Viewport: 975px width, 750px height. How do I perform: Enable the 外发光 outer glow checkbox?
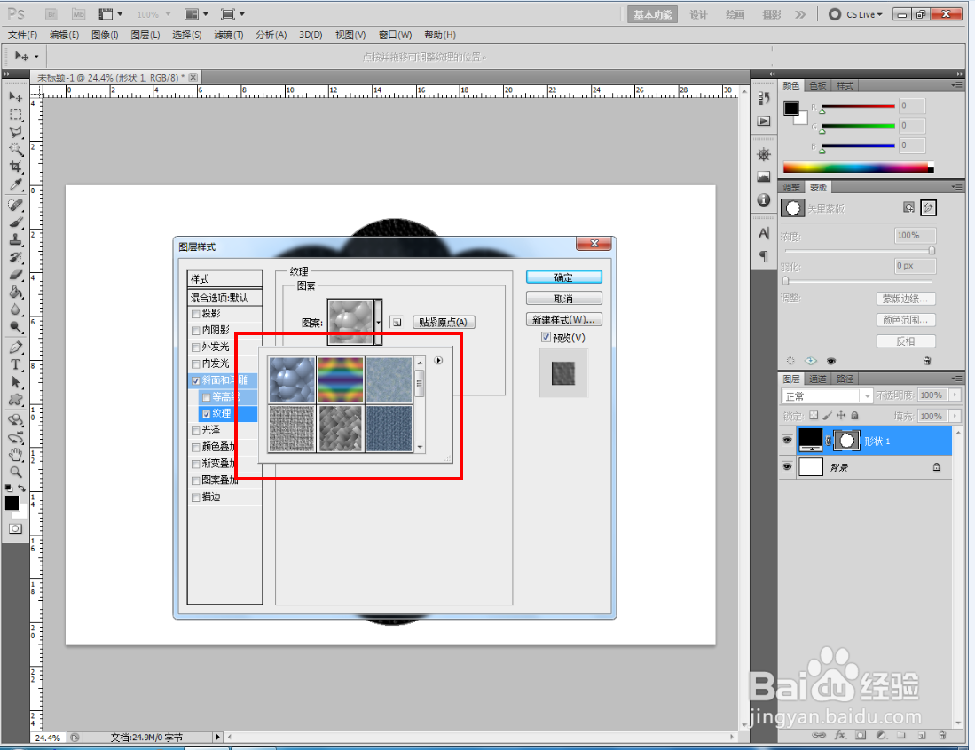tap(196, 348)
